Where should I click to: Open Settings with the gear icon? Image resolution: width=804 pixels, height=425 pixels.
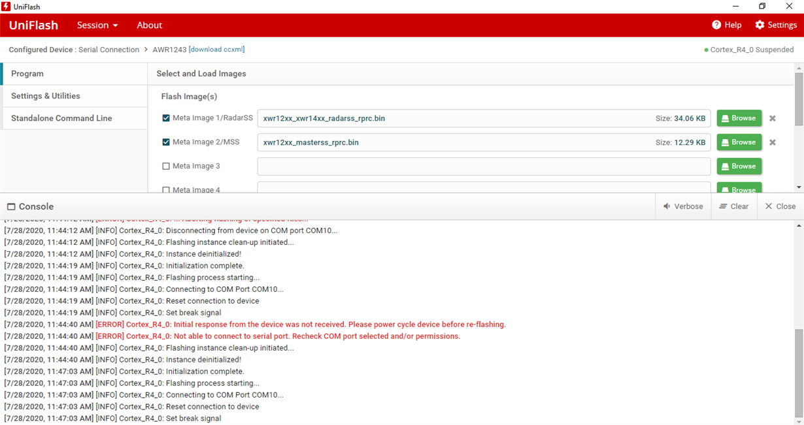pyautogui.click(x=776, y=25)
